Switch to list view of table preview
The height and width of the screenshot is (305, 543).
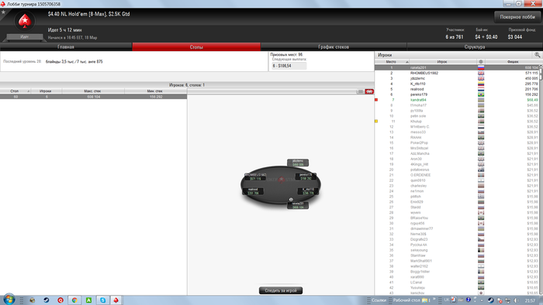pos(361,91)
